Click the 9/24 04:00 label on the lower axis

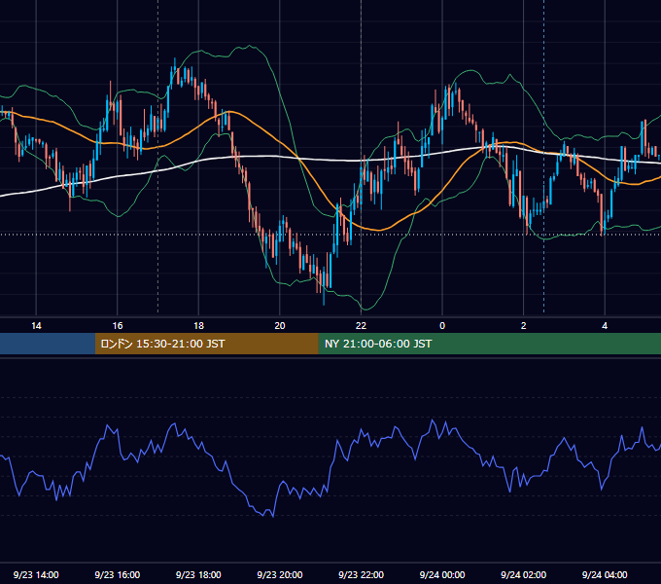(x=605, y=574)
